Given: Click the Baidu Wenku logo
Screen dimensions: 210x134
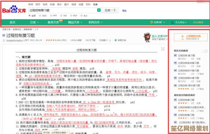Looking at the screenshot, I should tap(14, 10).
